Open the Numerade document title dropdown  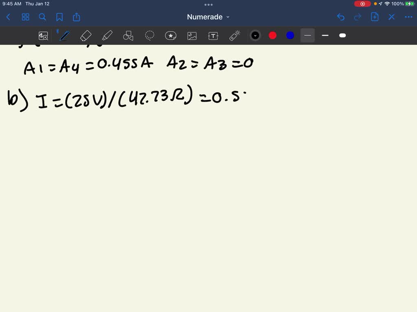coord(208,17)
